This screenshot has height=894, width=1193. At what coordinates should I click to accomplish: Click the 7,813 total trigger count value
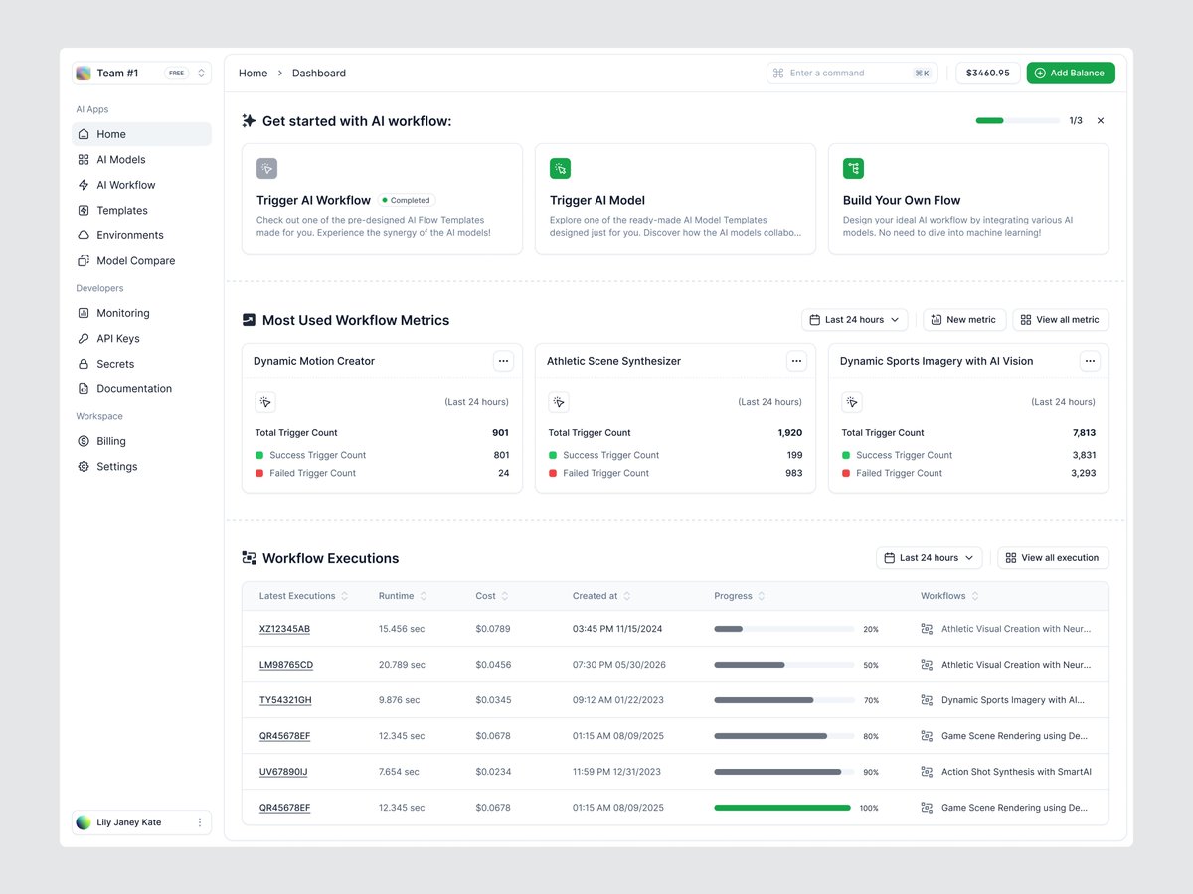tap(1084, 433)
